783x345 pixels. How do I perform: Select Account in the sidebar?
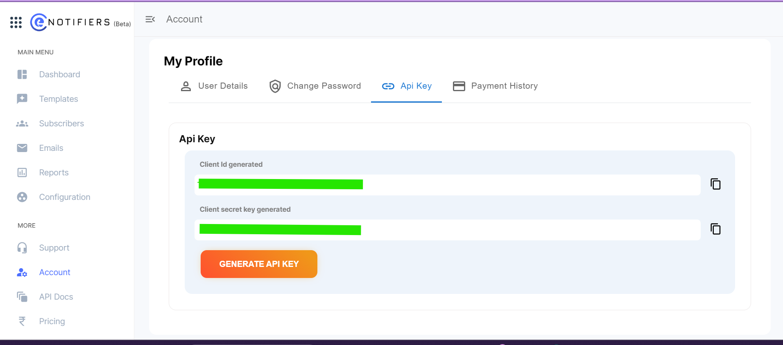pos(54,272)
